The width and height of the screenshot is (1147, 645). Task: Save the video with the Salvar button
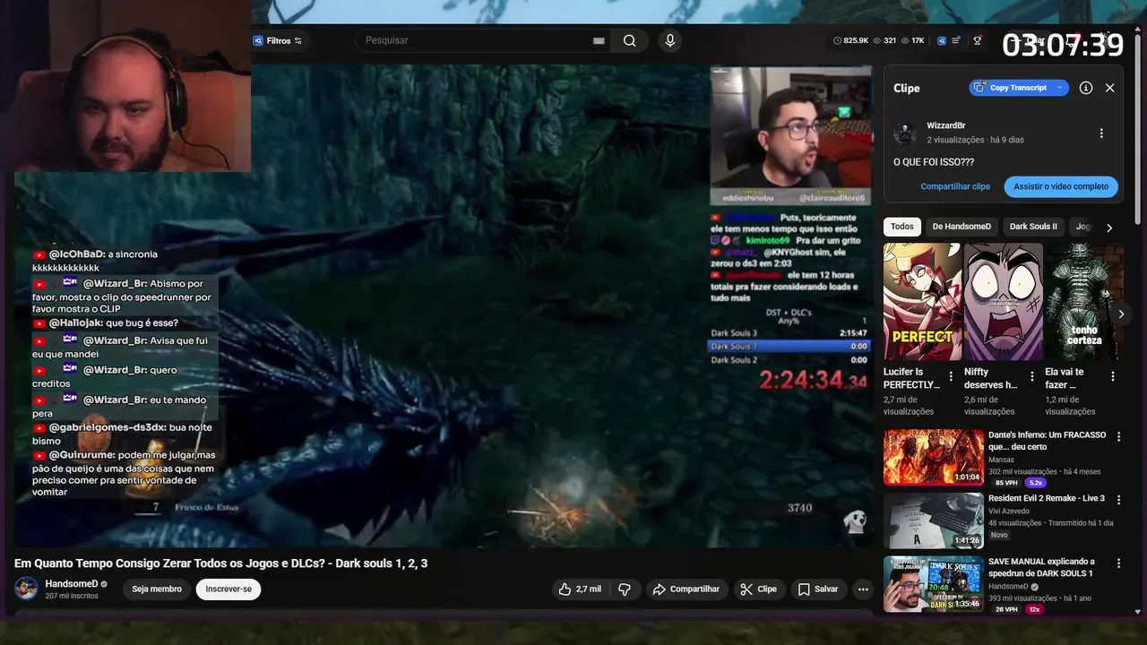pyautogui.click(x=818, y=589)
